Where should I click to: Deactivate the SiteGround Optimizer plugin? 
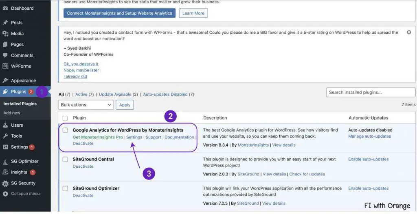(x=83, y=195)
